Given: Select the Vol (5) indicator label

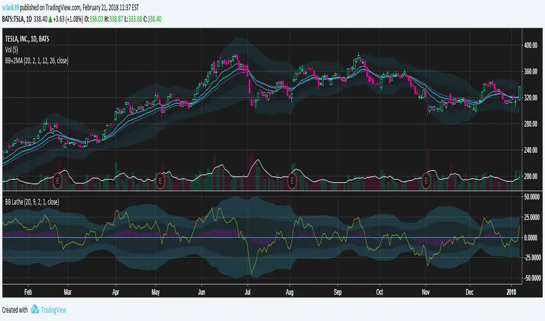Looking at the screenshot, I should pos(12,50).
